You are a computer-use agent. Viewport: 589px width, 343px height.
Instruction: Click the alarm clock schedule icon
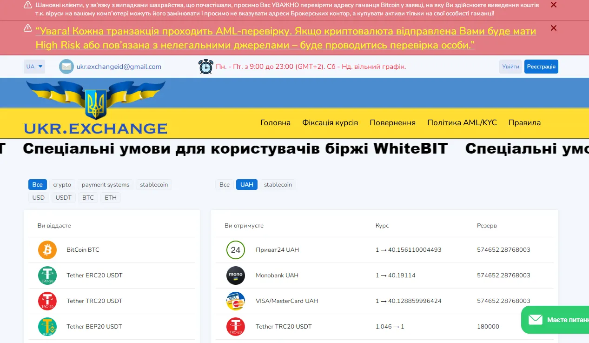(x=205, y=67)
